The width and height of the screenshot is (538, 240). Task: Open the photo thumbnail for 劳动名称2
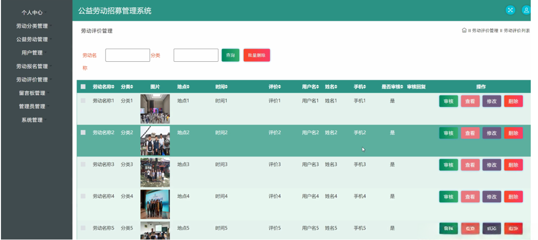155,141
